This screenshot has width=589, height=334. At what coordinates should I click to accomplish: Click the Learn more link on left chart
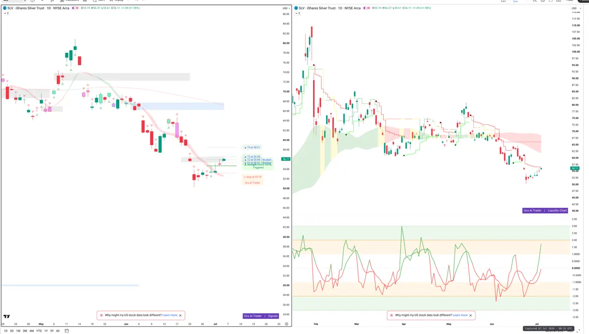(170, 315)
